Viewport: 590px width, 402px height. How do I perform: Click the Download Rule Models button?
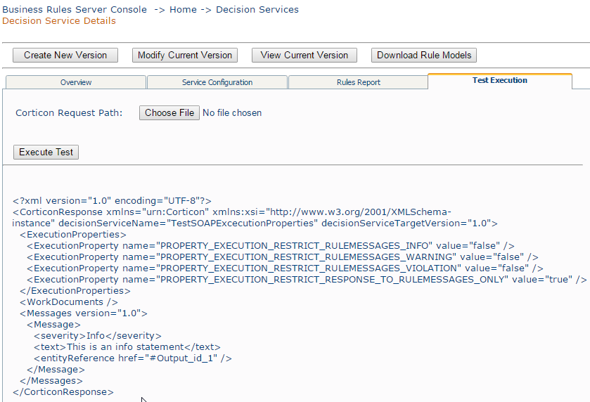pos(423,56)
